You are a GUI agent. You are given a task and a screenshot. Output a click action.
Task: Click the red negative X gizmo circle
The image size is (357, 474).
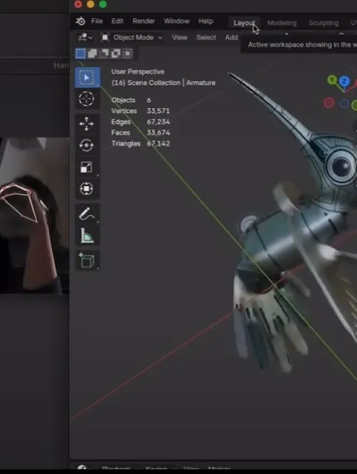pos(329,103)
